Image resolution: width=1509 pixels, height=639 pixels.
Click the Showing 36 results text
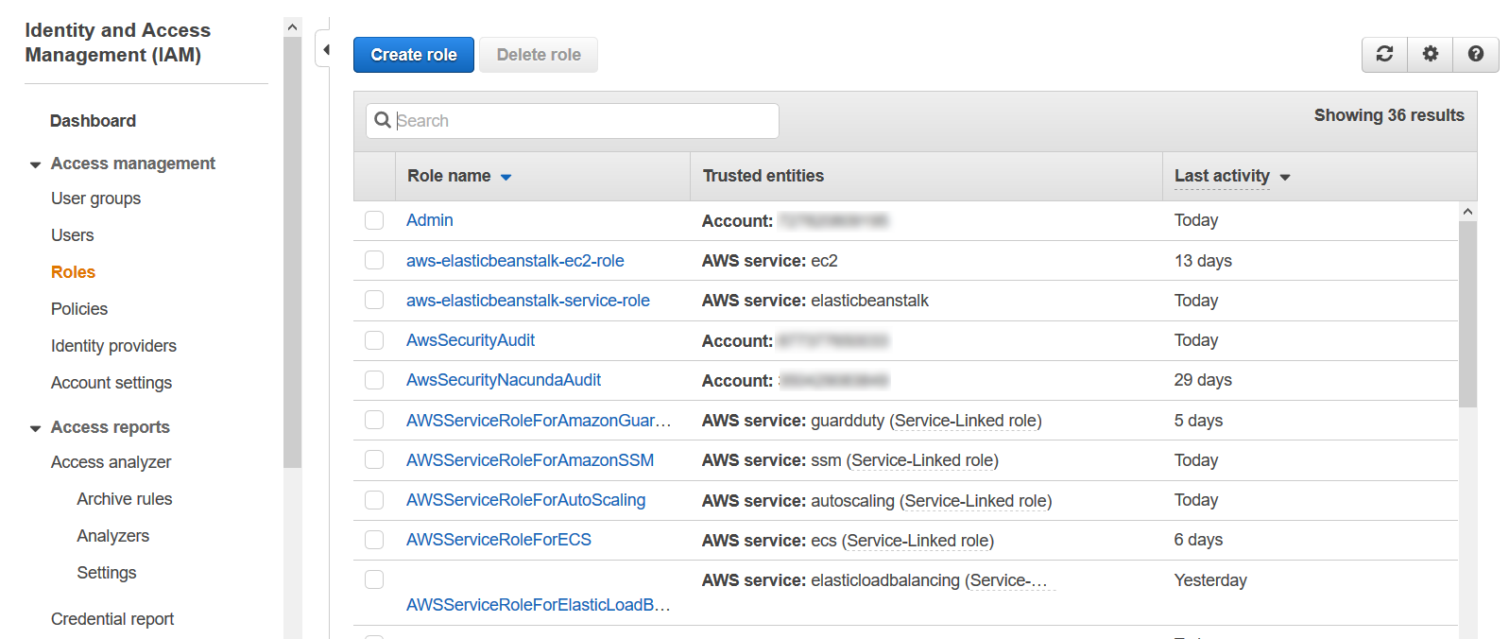(1389, 115)
